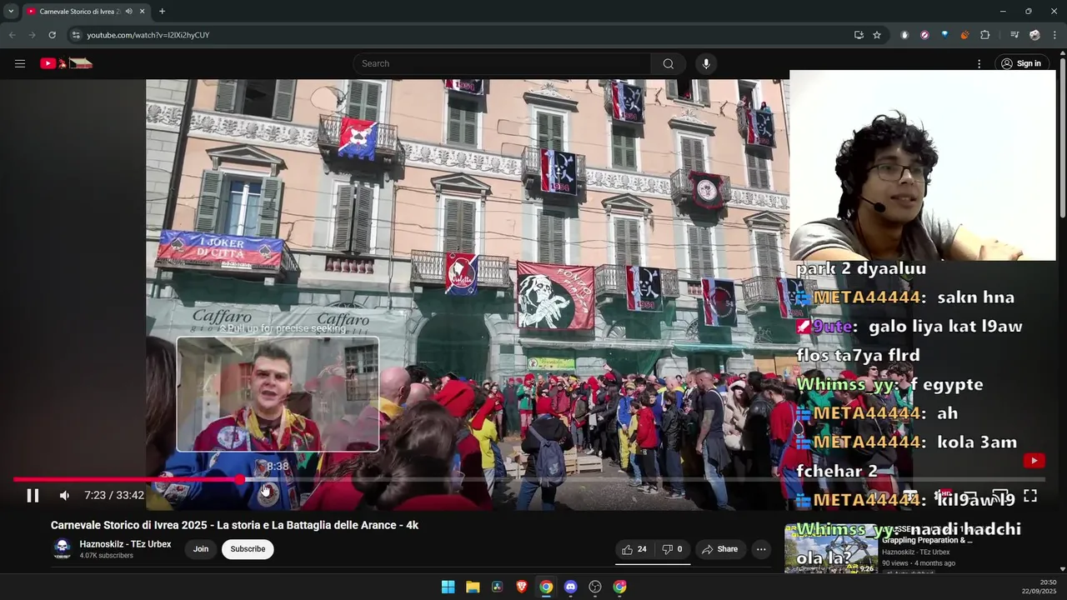Open the Chrome three-dot menu
1067x600 pixels.
click(1054, 35)
